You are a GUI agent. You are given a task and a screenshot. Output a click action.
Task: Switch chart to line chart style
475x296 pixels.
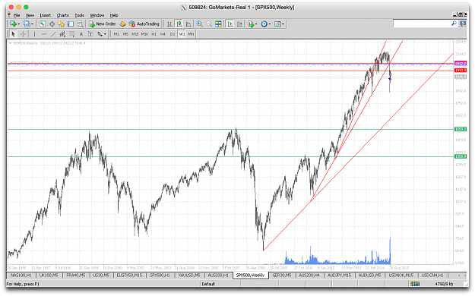(x=188, y=24)
